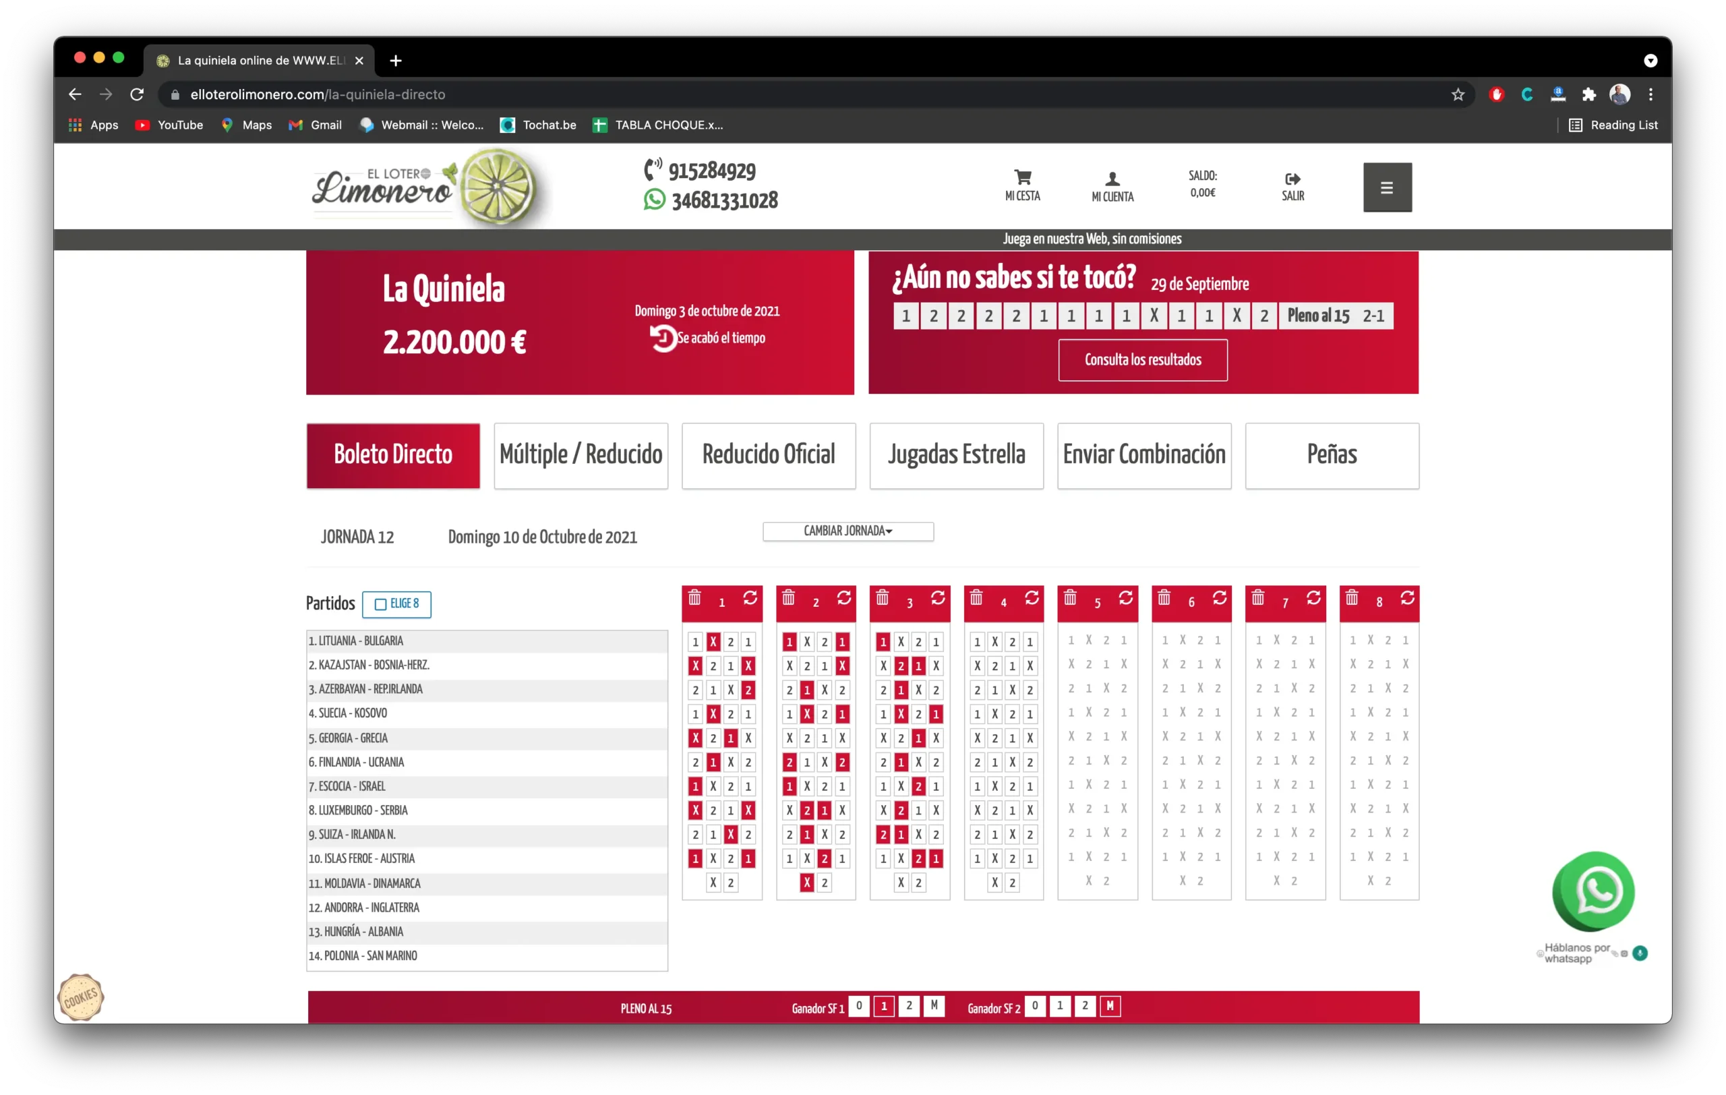Trash the picks in column 3
Screen dimensions: 1726x1095
(x=882, y=597)
